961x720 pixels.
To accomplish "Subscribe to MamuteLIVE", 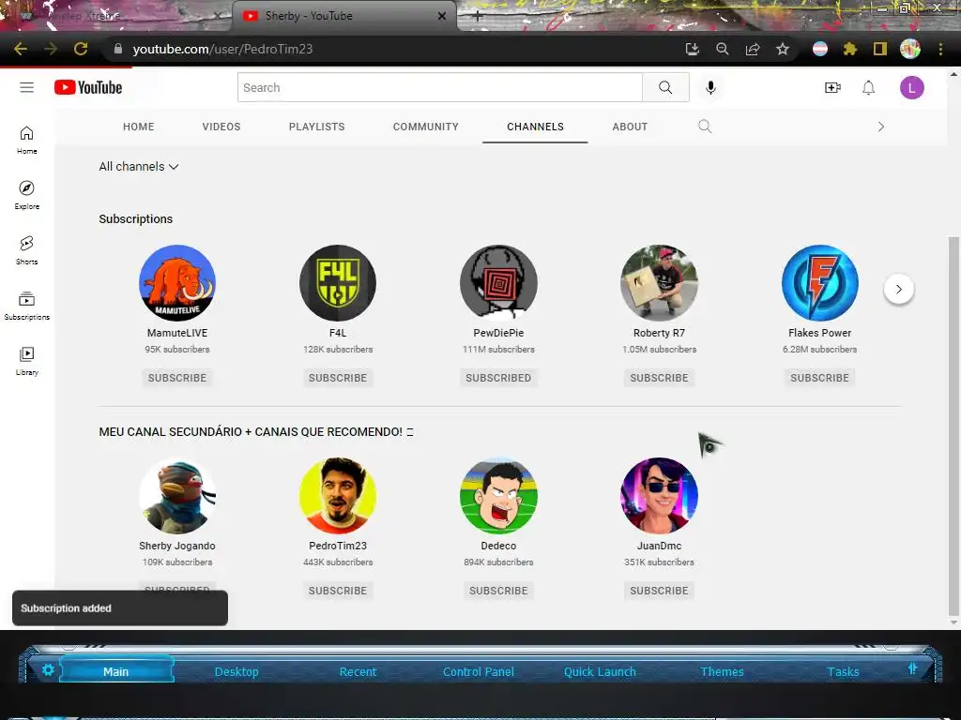I will tap(177, 378).
